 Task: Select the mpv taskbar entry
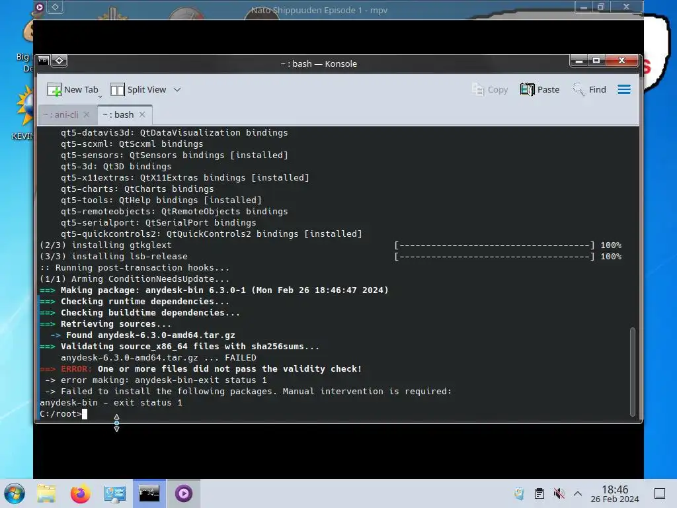pyautogui.click(x=184, y=493)
